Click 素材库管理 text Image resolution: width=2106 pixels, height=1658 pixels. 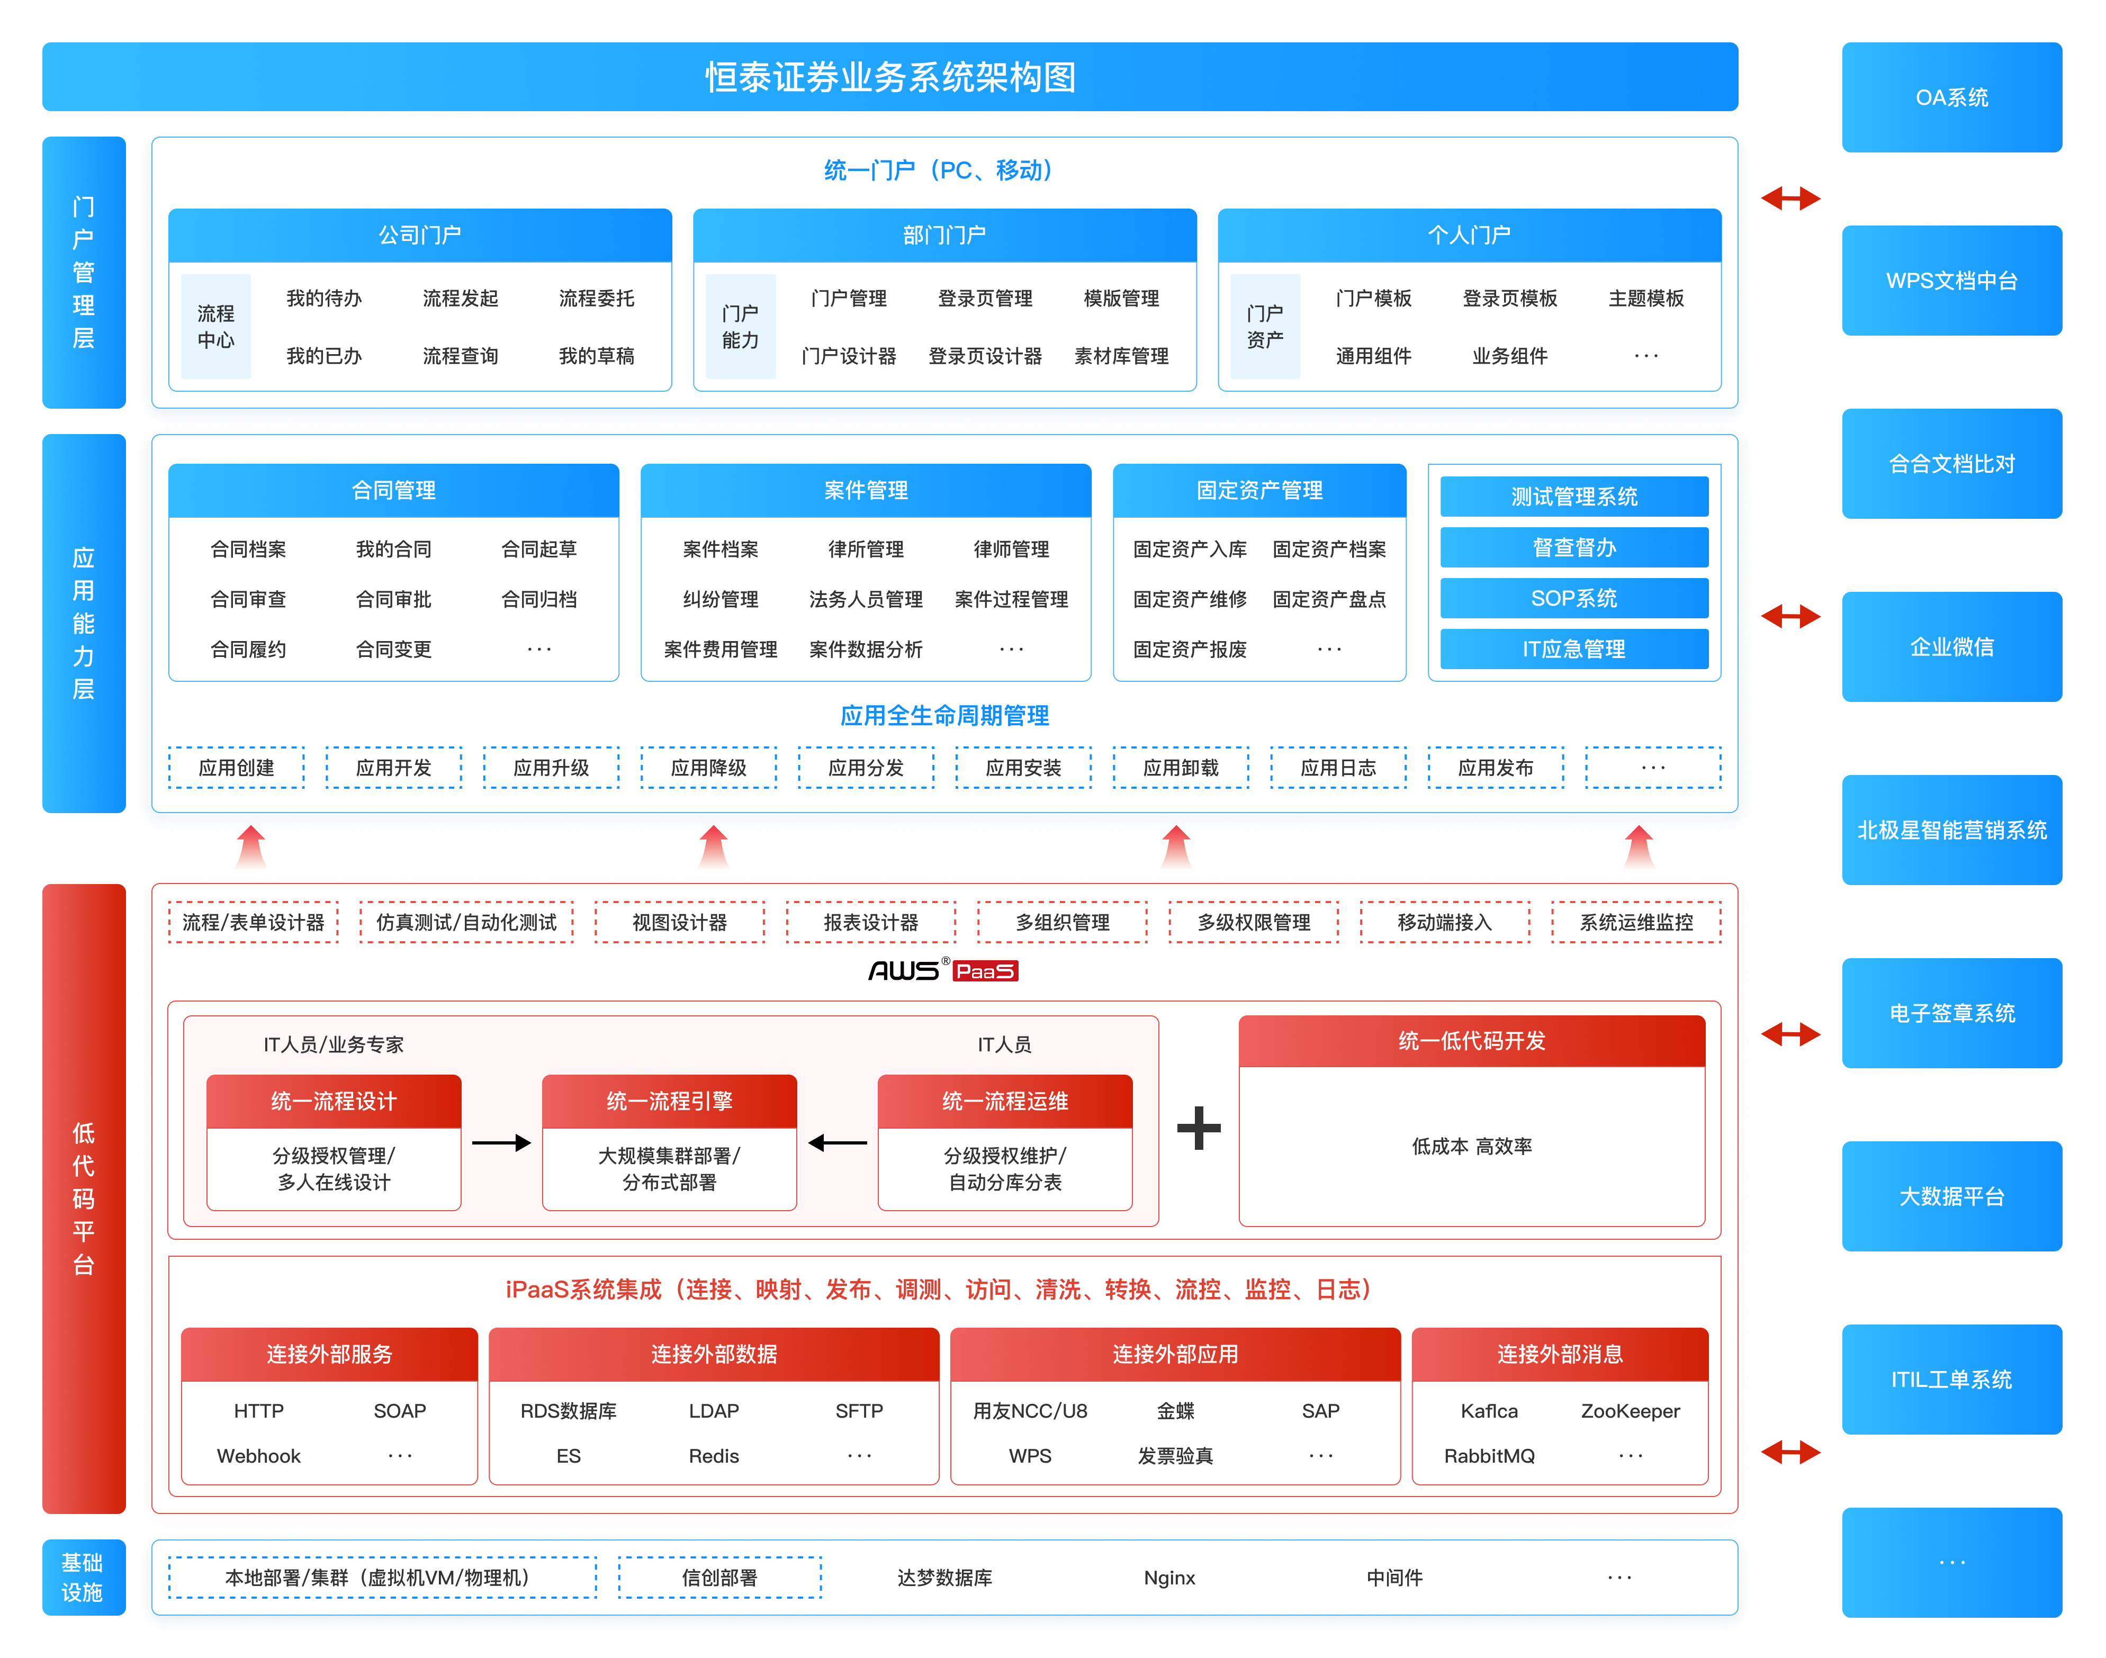(1121, 356)
